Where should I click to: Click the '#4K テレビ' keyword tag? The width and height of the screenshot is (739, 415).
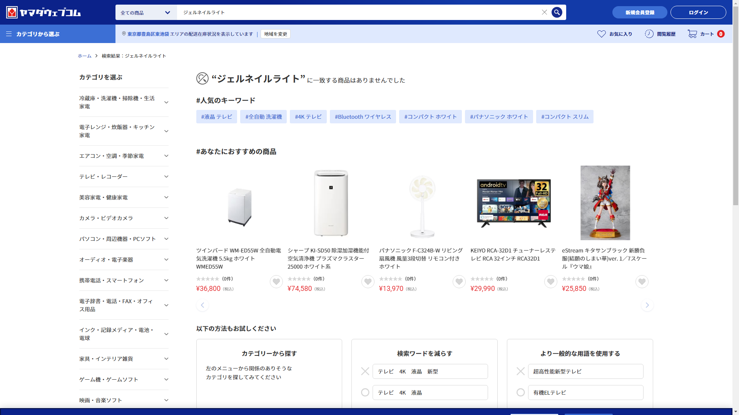point(308,116)
